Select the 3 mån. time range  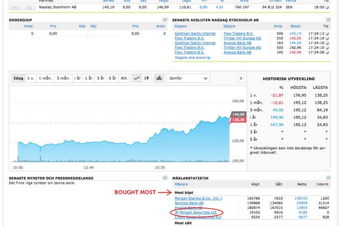pos(63,78)
